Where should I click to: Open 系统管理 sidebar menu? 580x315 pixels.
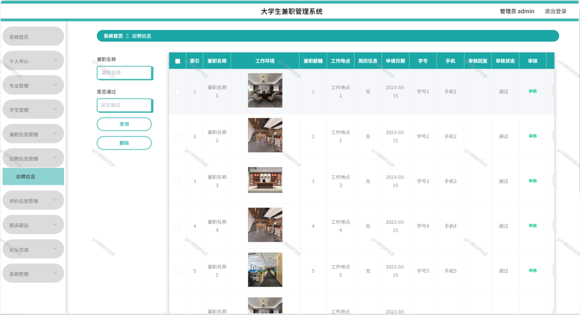point(33,274)
